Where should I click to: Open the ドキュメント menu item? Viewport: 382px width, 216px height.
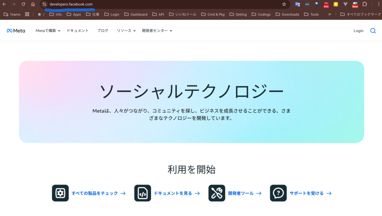[78, 31]
